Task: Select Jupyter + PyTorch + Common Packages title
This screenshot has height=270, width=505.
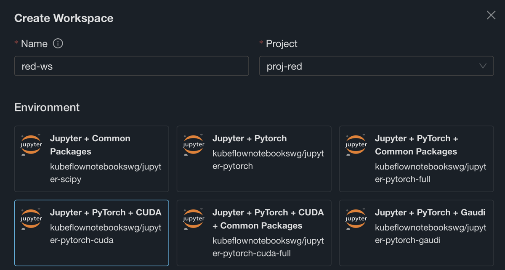Action: point(416,145)
